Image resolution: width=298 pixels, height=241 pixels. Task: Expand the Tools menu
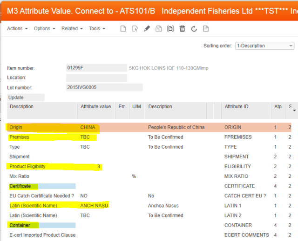point(97,29)
